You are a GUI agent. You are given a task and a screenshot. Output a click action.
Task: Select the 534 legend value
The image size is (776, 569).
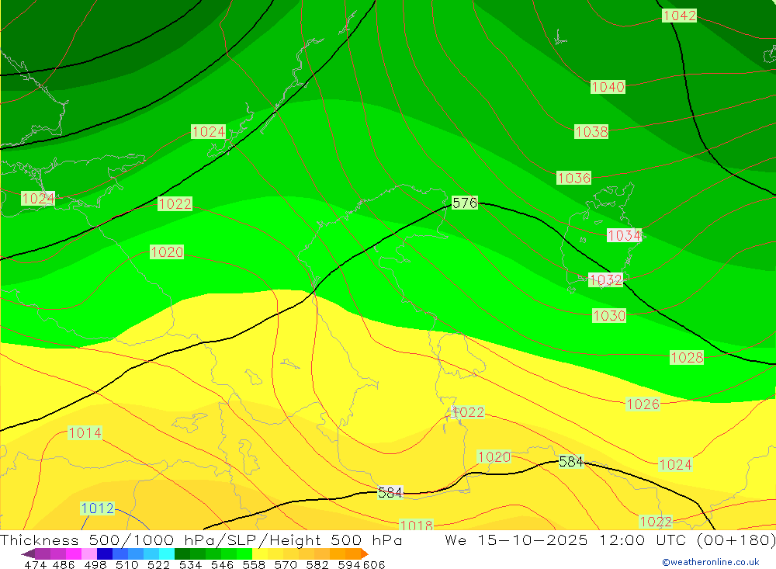191,564
